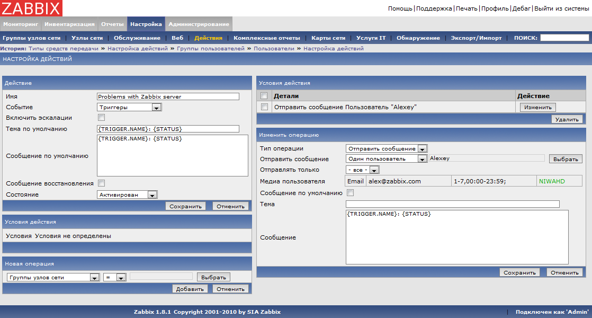
Task: Save the action with left Сохранить button
Action: pyautogui.click(x=185, y=206)
